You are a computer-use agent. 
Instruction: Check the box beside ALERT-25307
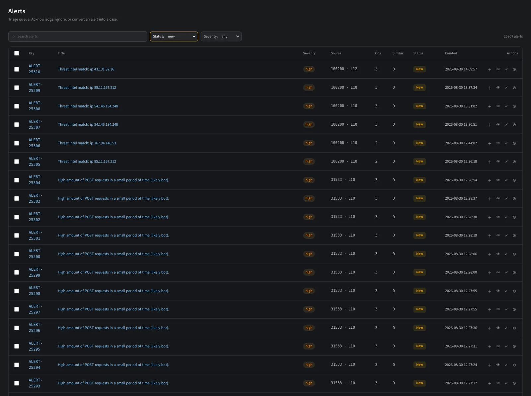[17, 125]
